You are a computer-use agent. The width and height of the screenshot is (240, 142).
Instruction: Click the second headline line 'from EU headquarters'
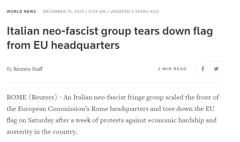[63, 45]
